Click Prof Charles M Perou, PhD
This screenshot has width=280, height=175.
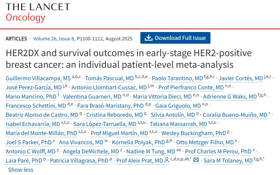pos(218,152)
